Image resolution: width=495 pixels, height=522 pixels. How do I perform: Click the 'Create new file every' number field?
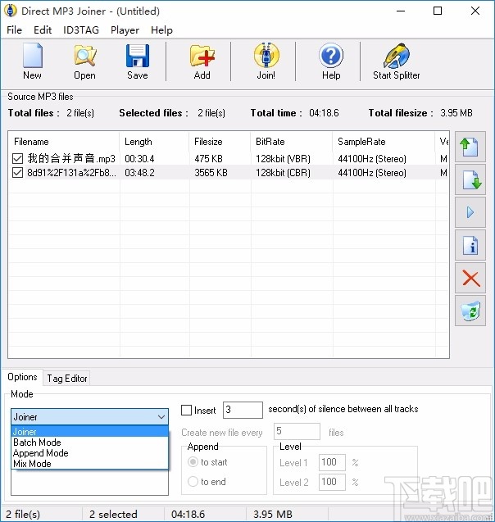[x=297, y=431]
